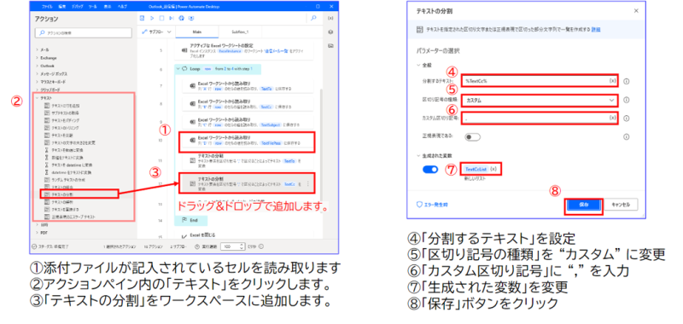683x324 pixels.
Task: Click the info icon in the status bar
Action: click(x=261, y=246)
